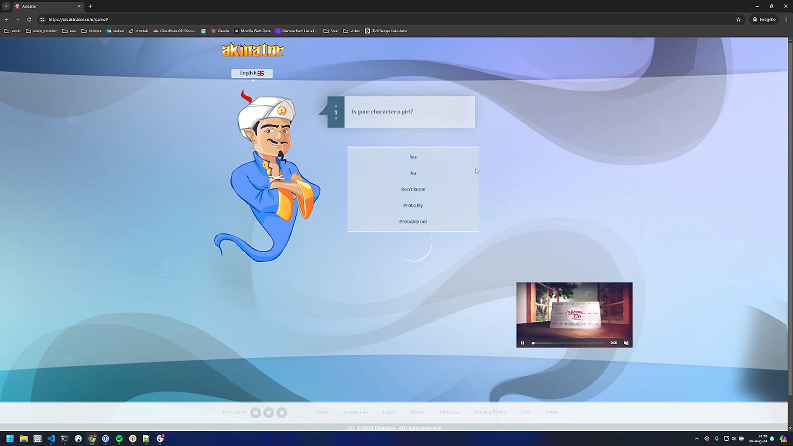Select the 'Don't know' answer option
Image resolution: width=793 pixels, height=446 pixels.
pos(413,189)
